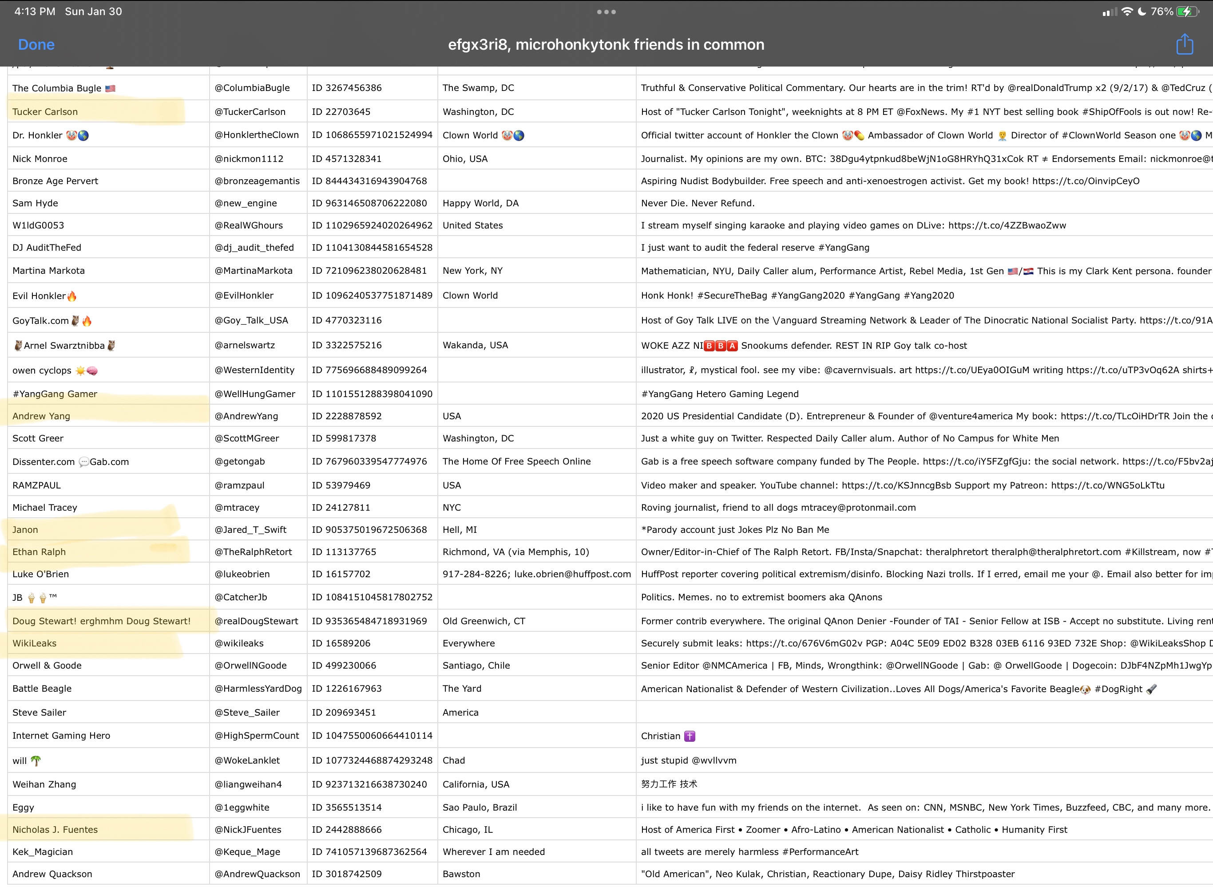Select the Santiago, Chile location

(476, 666)
